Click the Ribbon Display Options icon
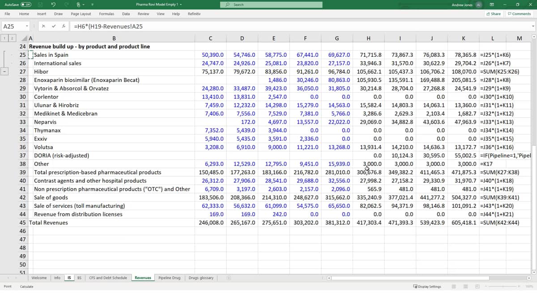The image size is (537, 302). 492,4
